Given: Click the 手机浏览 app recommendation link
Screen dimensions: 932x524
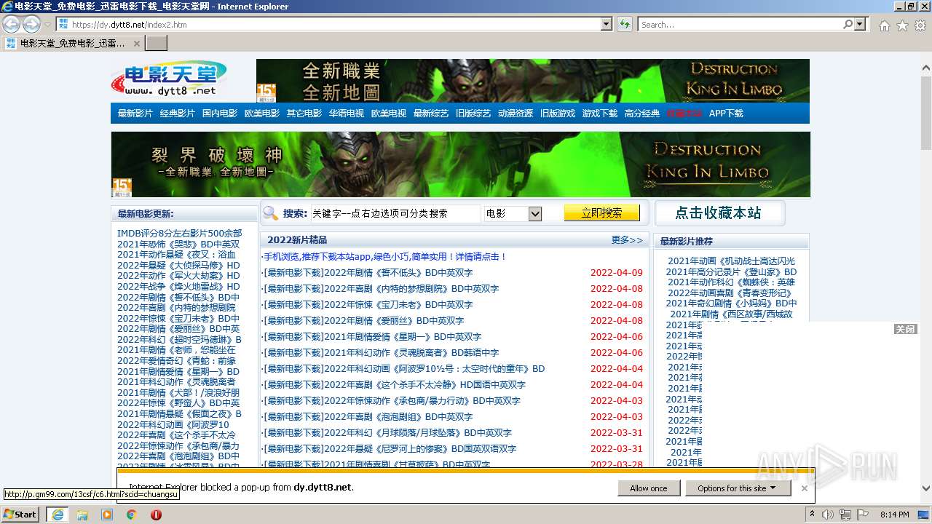Looking at the screenshot, I should 384,257.
